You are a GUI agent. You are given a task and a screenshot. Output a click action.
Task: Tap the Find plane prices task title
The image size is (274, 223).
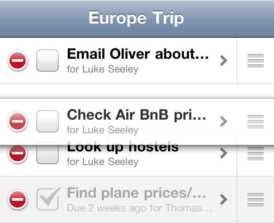coord(137,193)
